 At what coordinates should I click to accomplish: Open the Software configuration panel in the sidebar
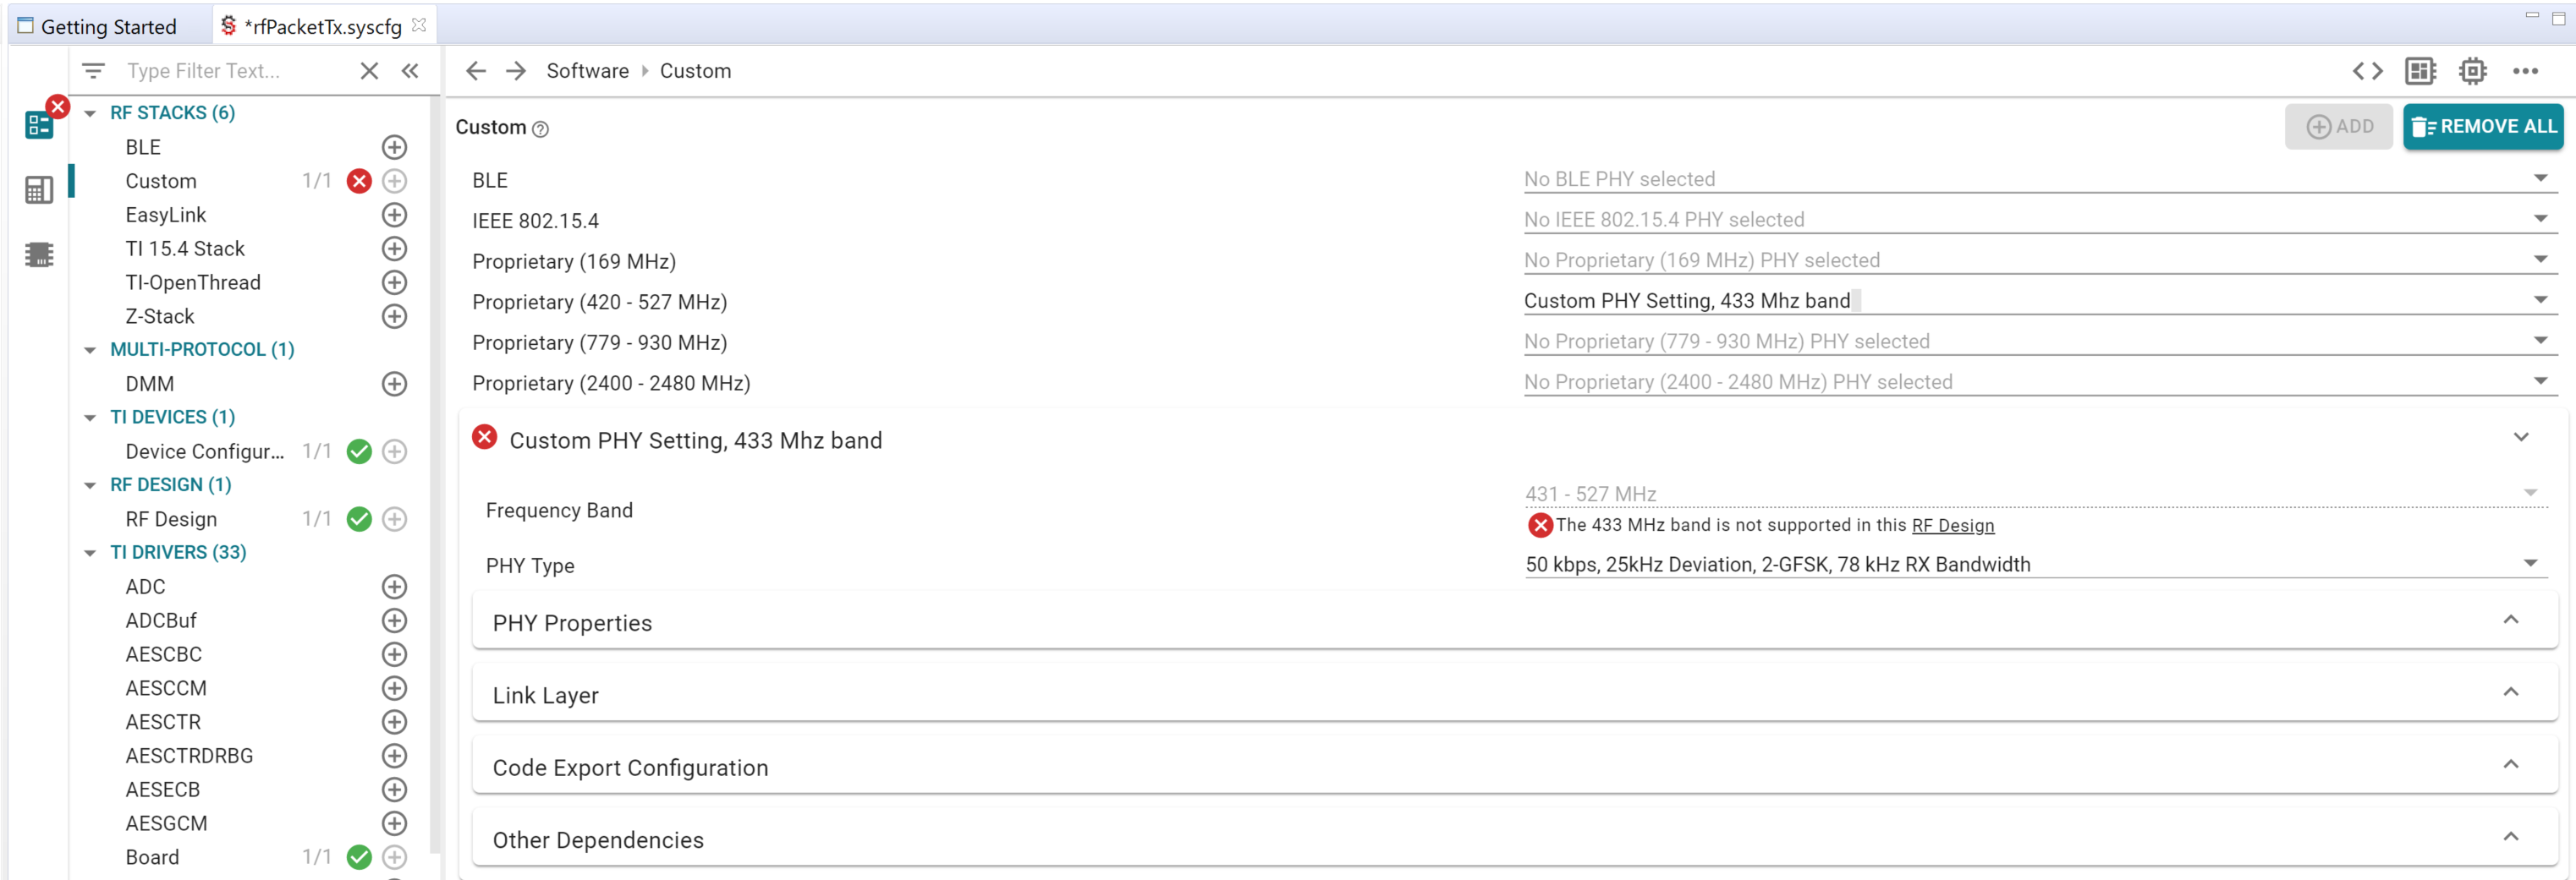(x=40, y=125)
